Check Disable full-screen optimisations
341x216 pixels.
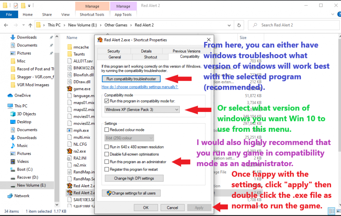(106, 154)
